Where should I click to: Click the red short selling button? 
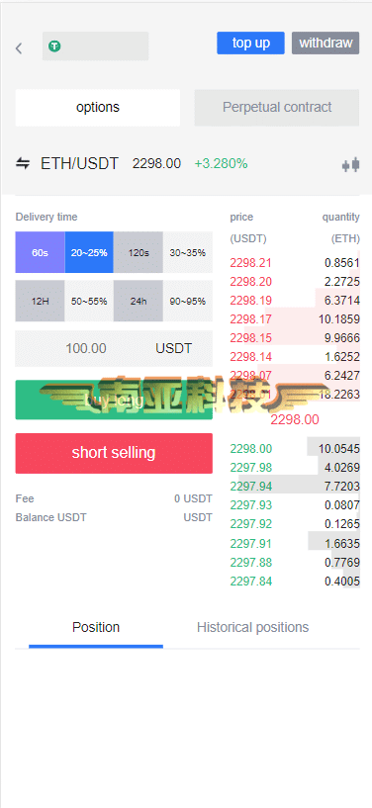coord(114,453)
